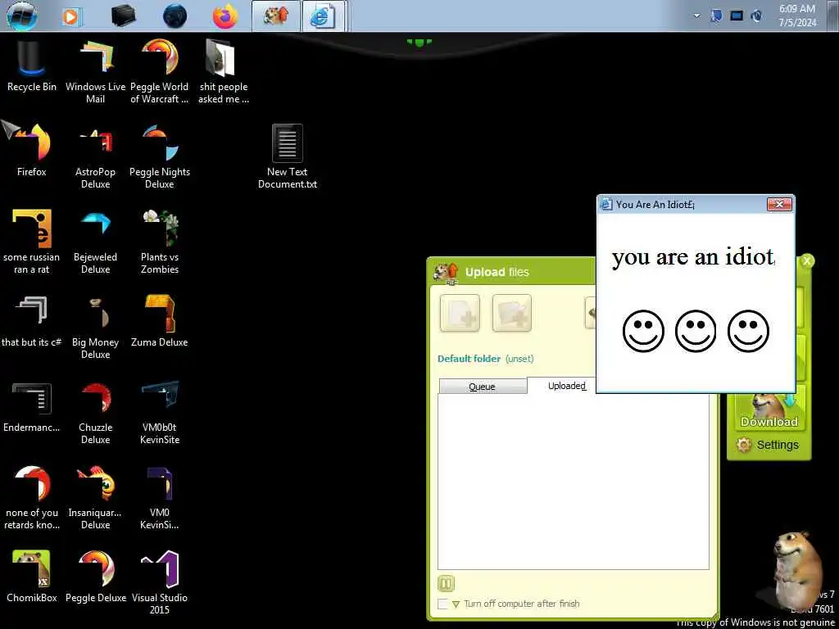
Task: Close the green ChomikBox side panel
Action: tap(806, 261)
